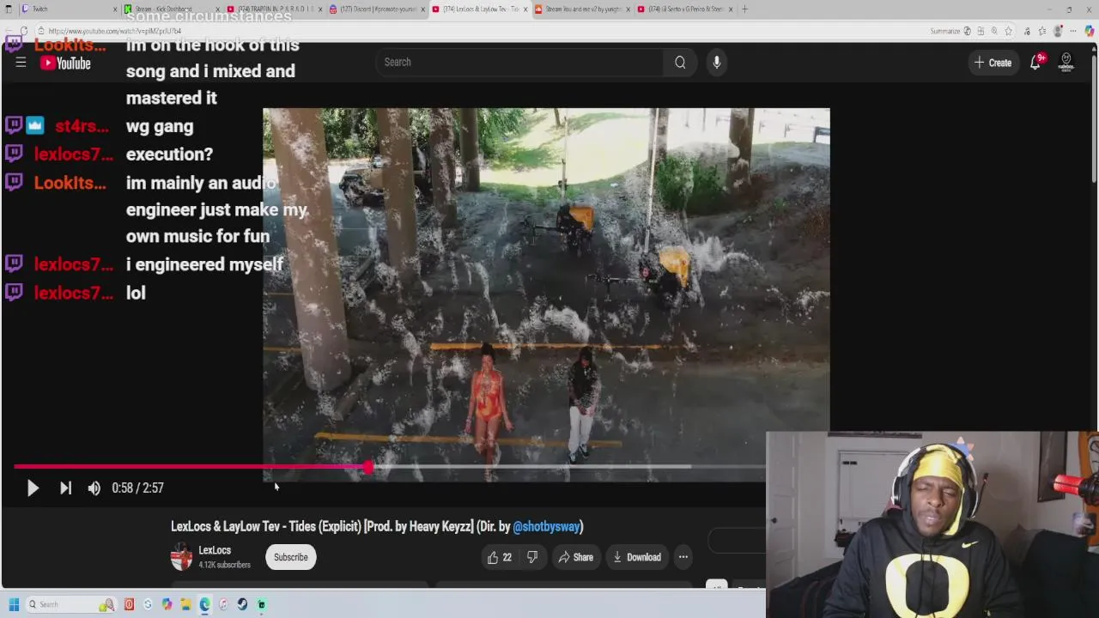Reload the page in the browser
Image resolution: width=1099 pixels, height=618 pixels.
[x=24, y=31]
